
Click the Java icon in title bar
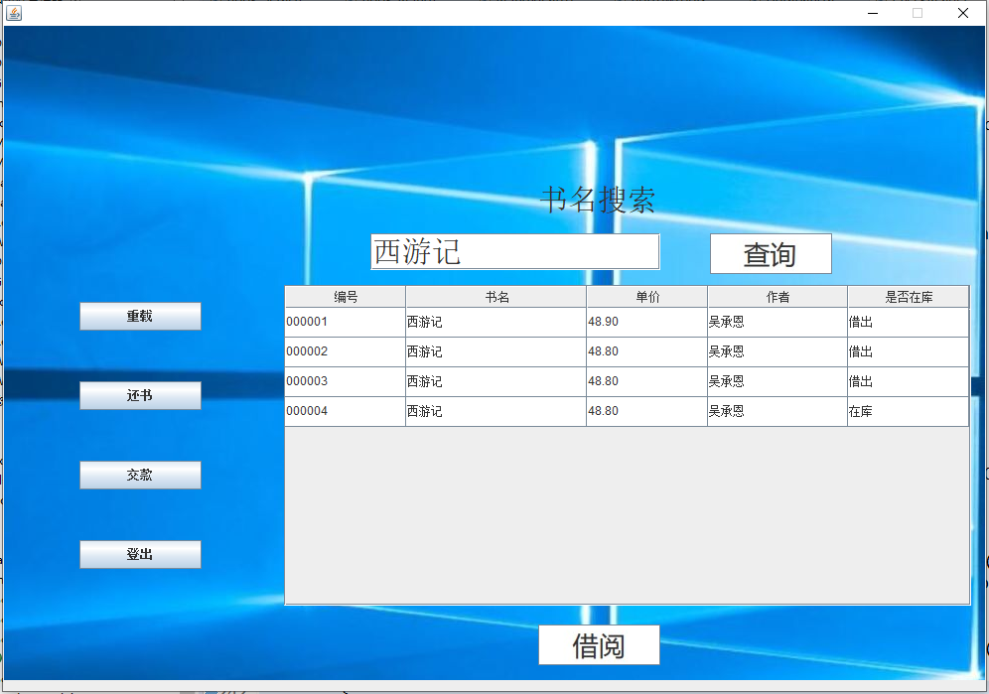coord(14,13)
